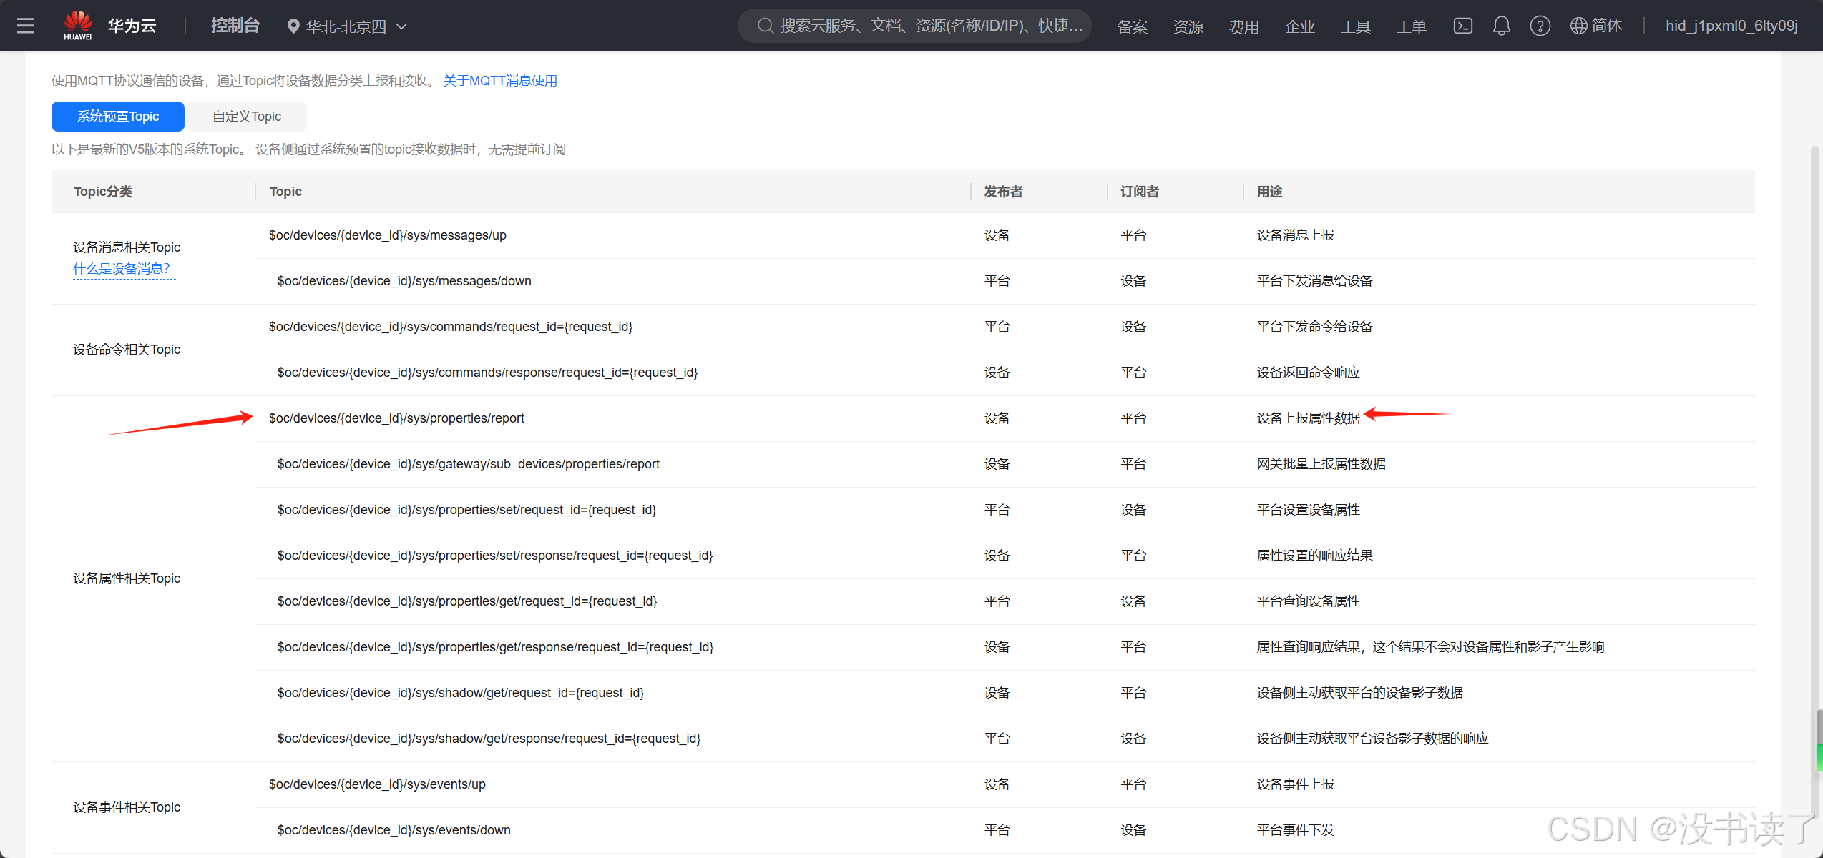Open the CloudShell terminal icon
Screen dimensions: 1823x858
1462,26
